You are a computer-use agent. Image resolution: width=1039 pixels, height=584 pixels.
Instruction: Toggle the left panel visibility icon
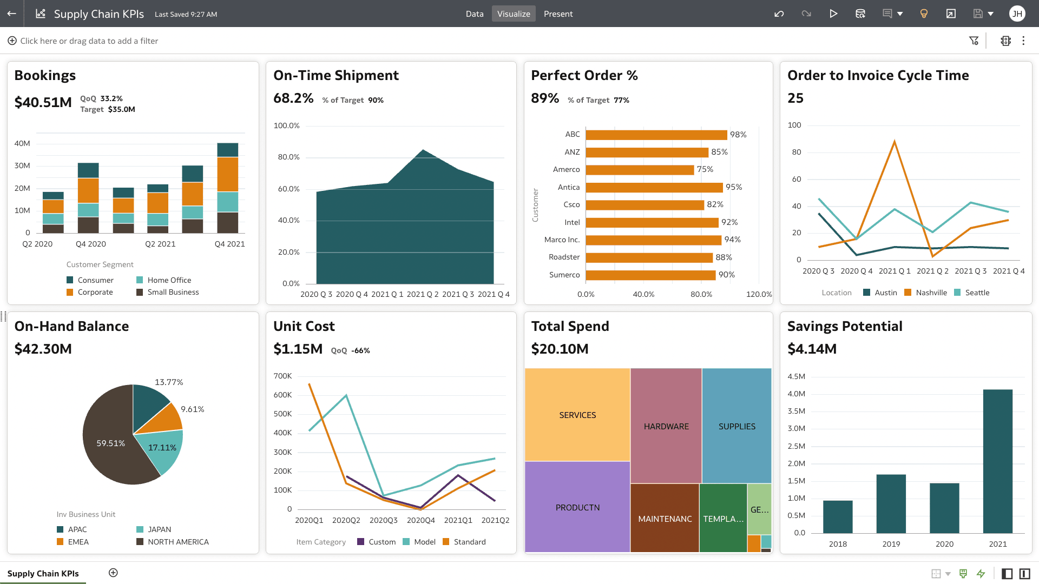coord(1007,573)
